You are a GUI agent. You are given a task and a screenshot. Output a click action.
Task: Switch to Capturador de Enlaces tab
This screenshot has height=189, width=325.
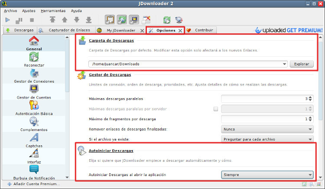[65, 31]
